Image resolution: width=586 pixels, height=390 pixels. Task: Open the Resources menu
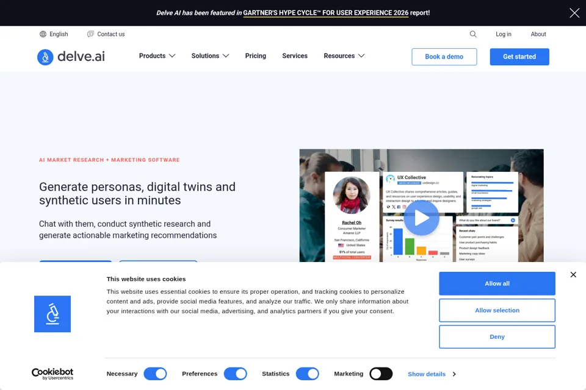point(339,55)
